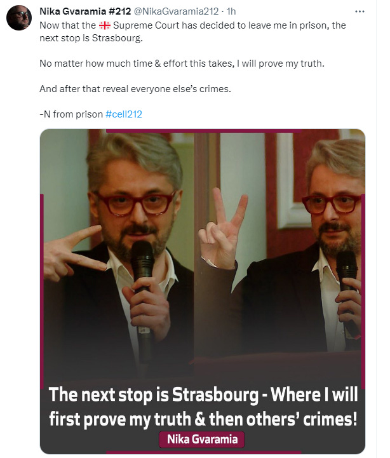
Task: Click the red glasses in the right photo
Action: (x=332, y=203)
